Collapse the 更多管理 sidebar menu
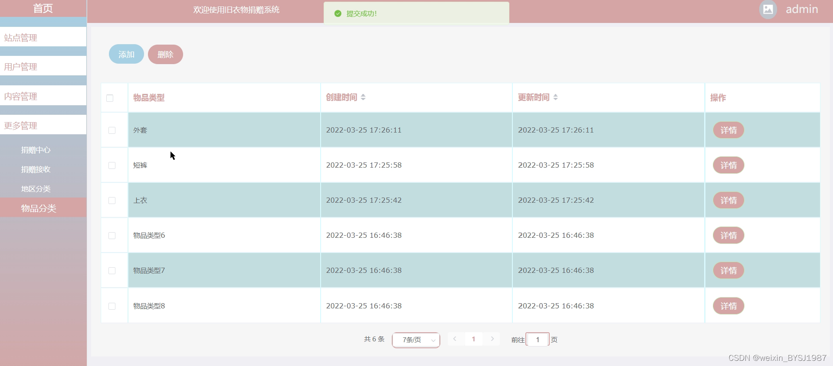The width and height of the screenshot is (833, 366). click(43, 125)
